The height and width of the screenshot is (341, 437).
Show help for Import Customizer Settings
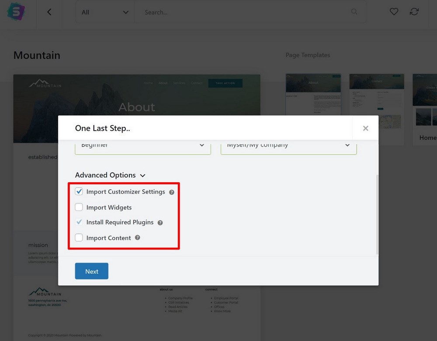(172, 192)
